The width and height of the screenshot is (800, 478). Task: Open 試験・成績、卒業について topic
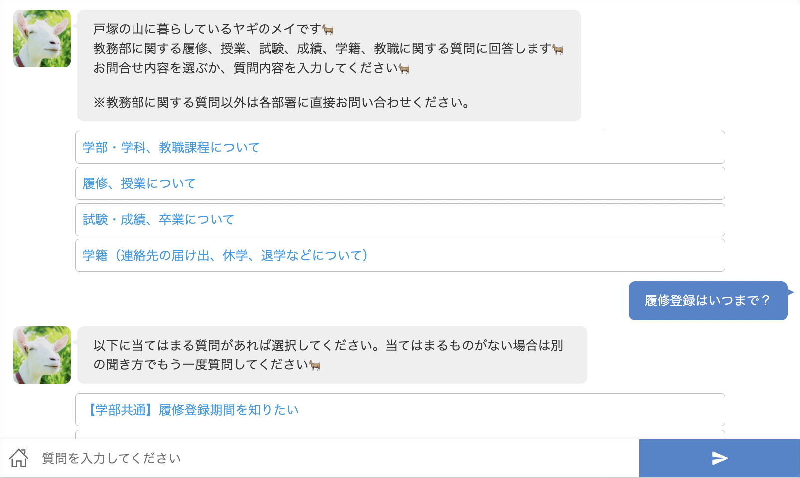point(400,220)
